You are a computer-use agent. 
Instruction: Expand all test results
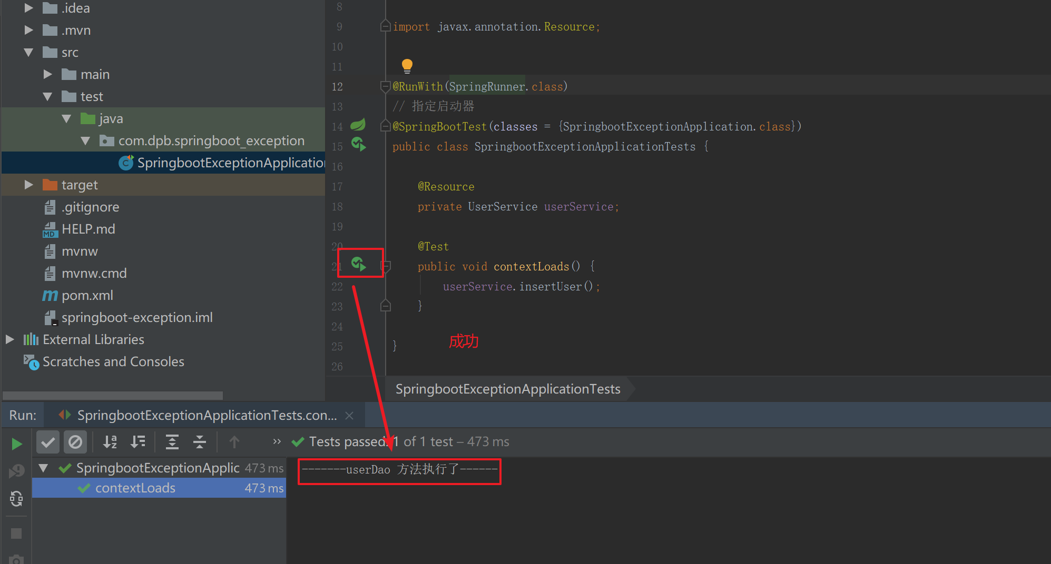(172, 442)
